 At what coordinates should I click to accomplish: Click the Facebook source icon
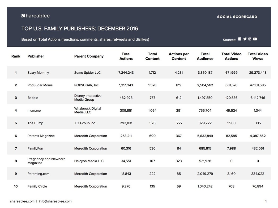[x=239, y=39]
